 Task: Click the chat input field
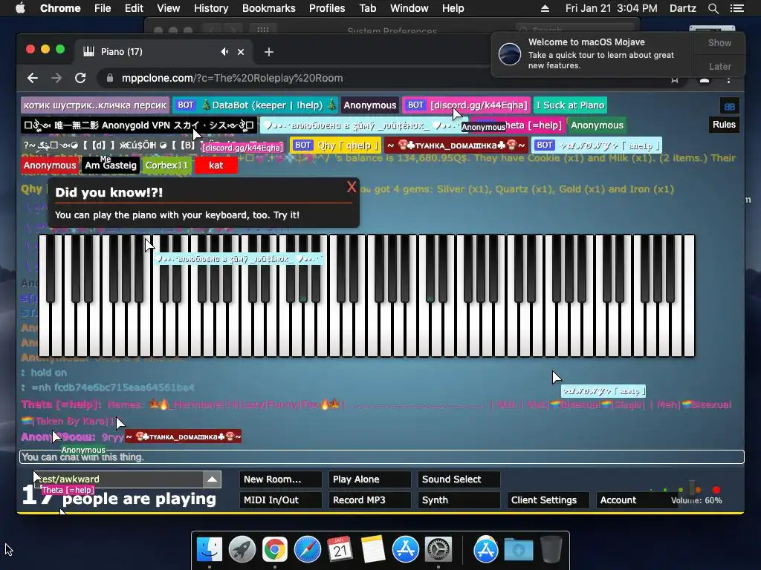[x=381, y=457]
